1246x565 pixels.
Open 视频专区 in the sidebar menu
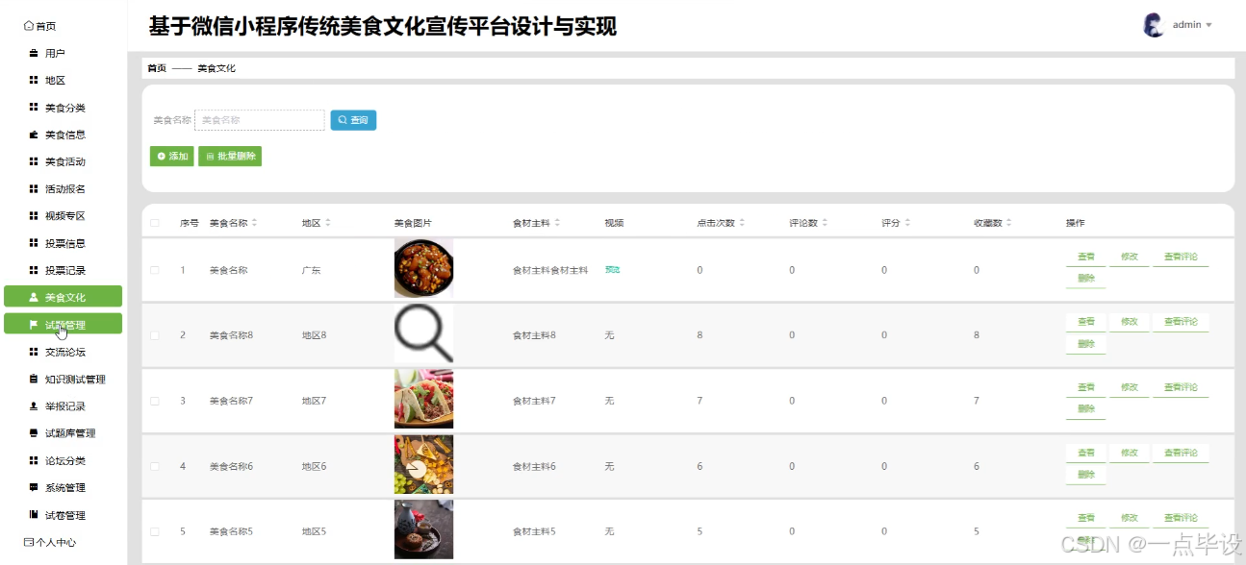point(63,216)
